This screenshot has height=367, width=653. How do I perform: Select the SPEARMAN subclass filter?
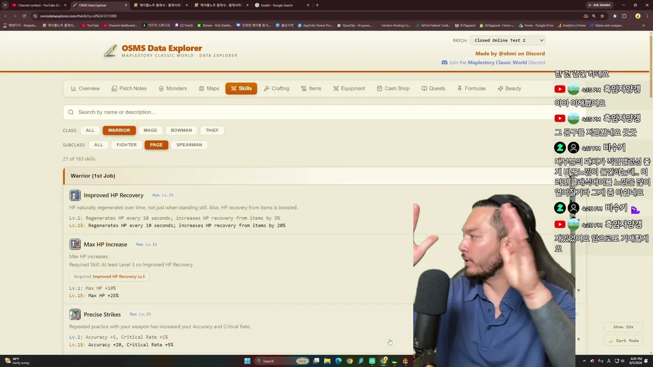pyautogui.click(x=189, y=145)
